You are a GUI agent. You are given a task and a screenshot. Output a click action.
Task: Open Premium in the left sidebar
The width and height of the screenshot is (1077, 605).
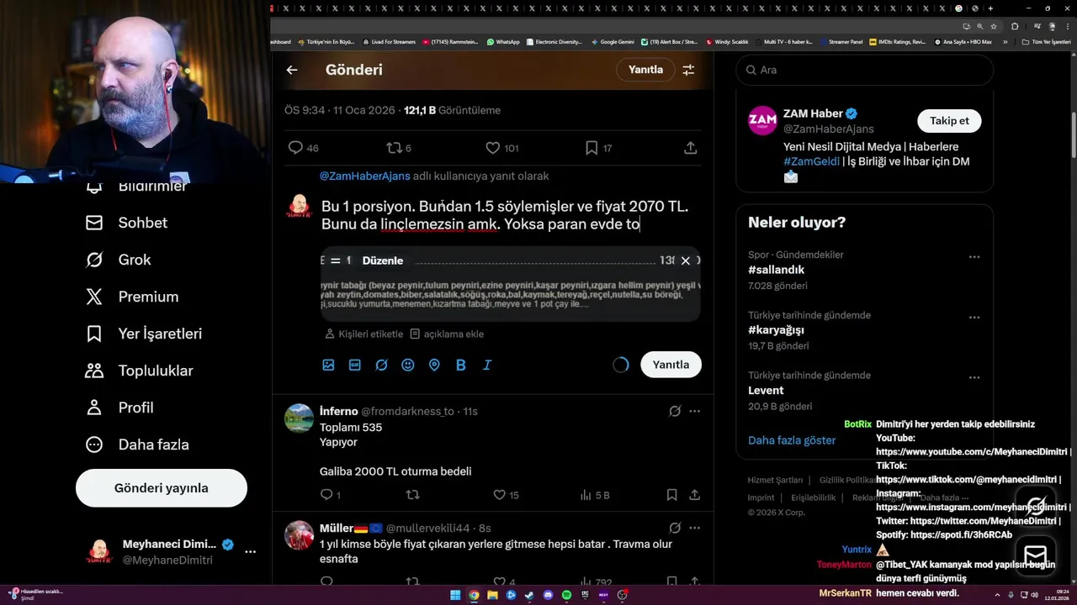pyautogui.click(x=132, y=297)
